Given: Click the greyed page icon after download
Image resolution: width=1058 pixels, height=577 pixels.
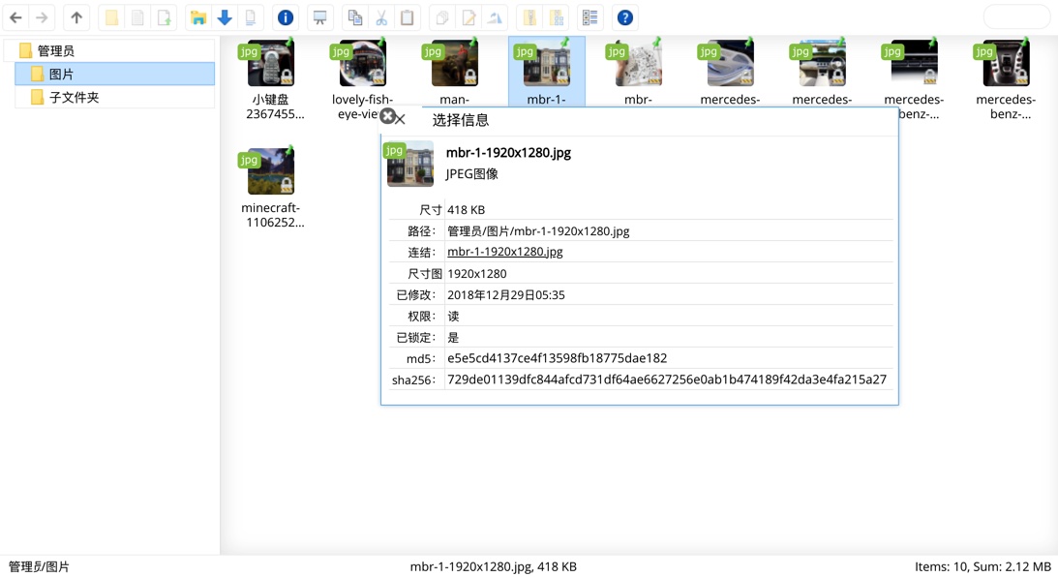Looking at the screenshot, I should [251, 17].
